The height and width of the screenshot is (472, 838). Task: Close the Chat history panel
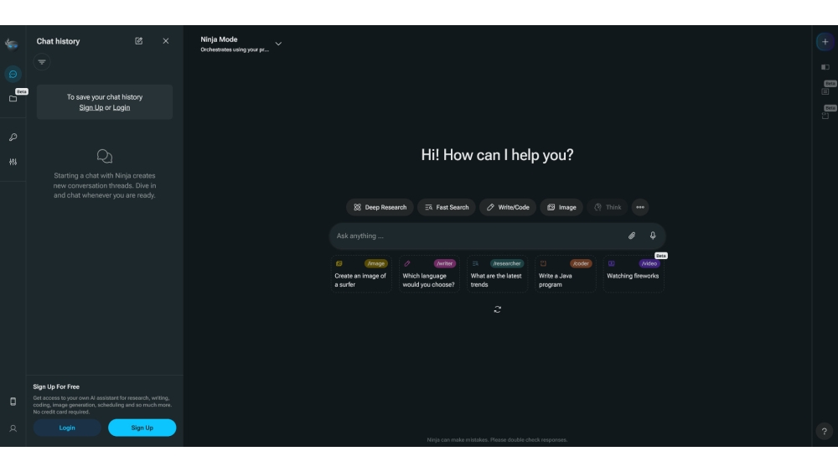[166, 41]
